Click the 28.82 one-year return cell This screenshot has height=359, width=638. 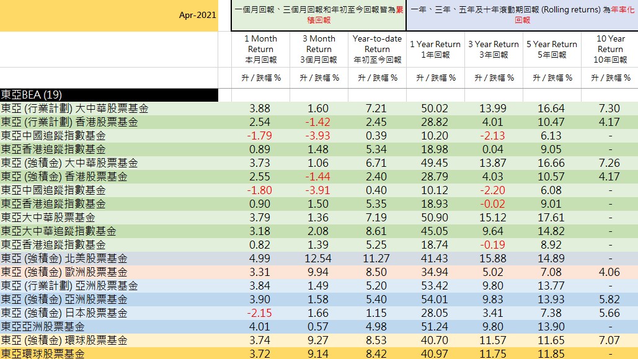435,122
